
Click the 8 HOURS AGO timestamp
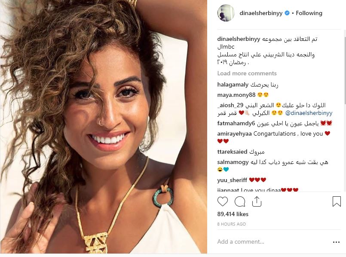(x=232, y=224)
